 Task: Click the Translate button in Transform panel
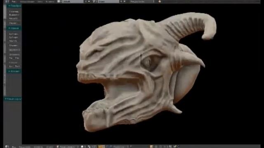point(14,12)
